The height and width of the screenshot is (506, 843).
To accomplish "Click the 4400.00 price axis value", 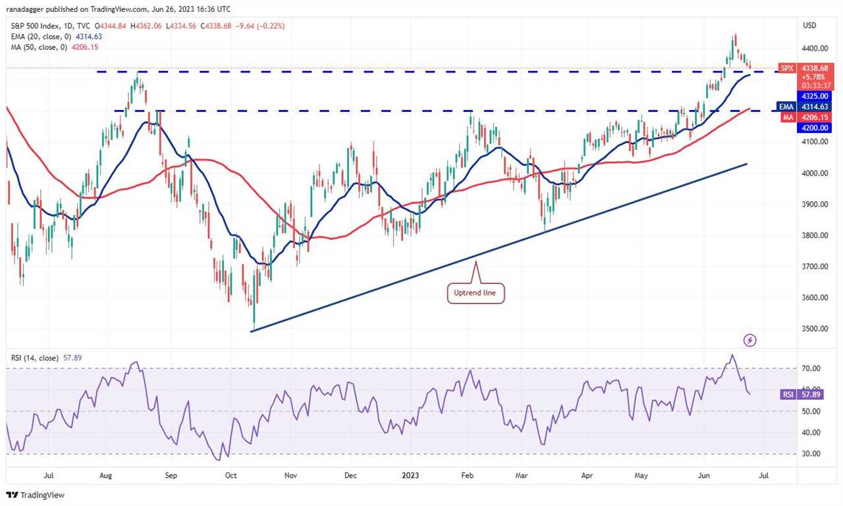I will pyautogui.click(x=814, y=49).
